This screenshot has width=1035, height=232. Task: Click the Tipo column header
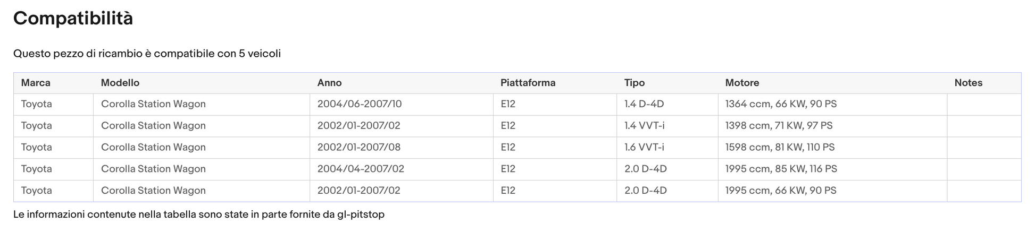[x=667, y=83]
